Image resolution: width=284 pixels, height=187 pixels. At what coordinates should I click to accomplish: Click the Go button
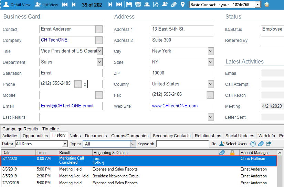[214, 144]
